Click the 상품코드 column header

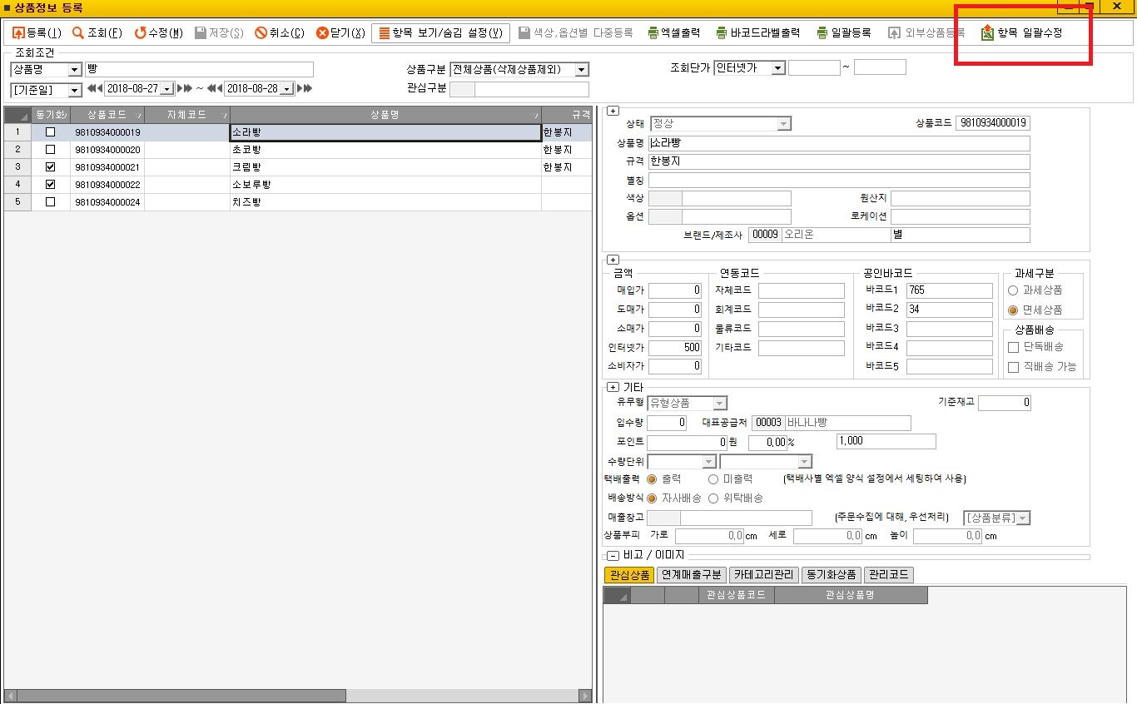click(107, 115)
